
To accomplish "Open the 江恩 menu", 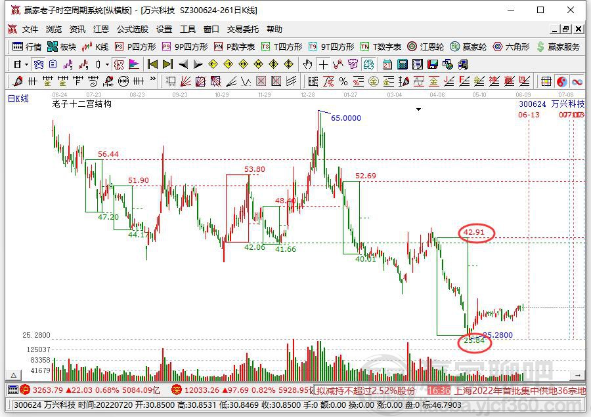I will pyautogui.click(x=101, y=30).
